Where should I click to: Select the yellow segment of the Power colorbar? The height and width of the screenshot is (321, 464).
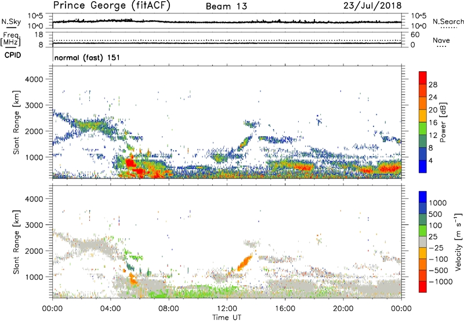pos(423,116)
